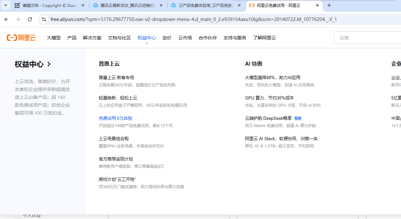Click the browser address bar URL
Image resolution: width=401 pixels, height=219 pixels.
pyautogui.click(x=194, y=19)
